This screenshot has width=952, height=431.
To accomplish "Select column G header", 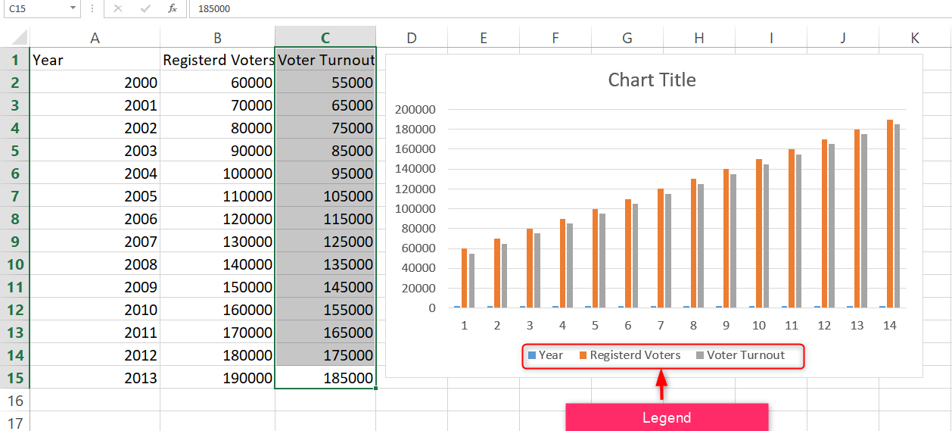I will coord(627,38).
